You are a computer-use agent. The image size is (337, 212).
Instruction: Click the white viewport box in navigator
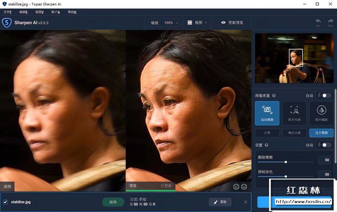point(296,58)
